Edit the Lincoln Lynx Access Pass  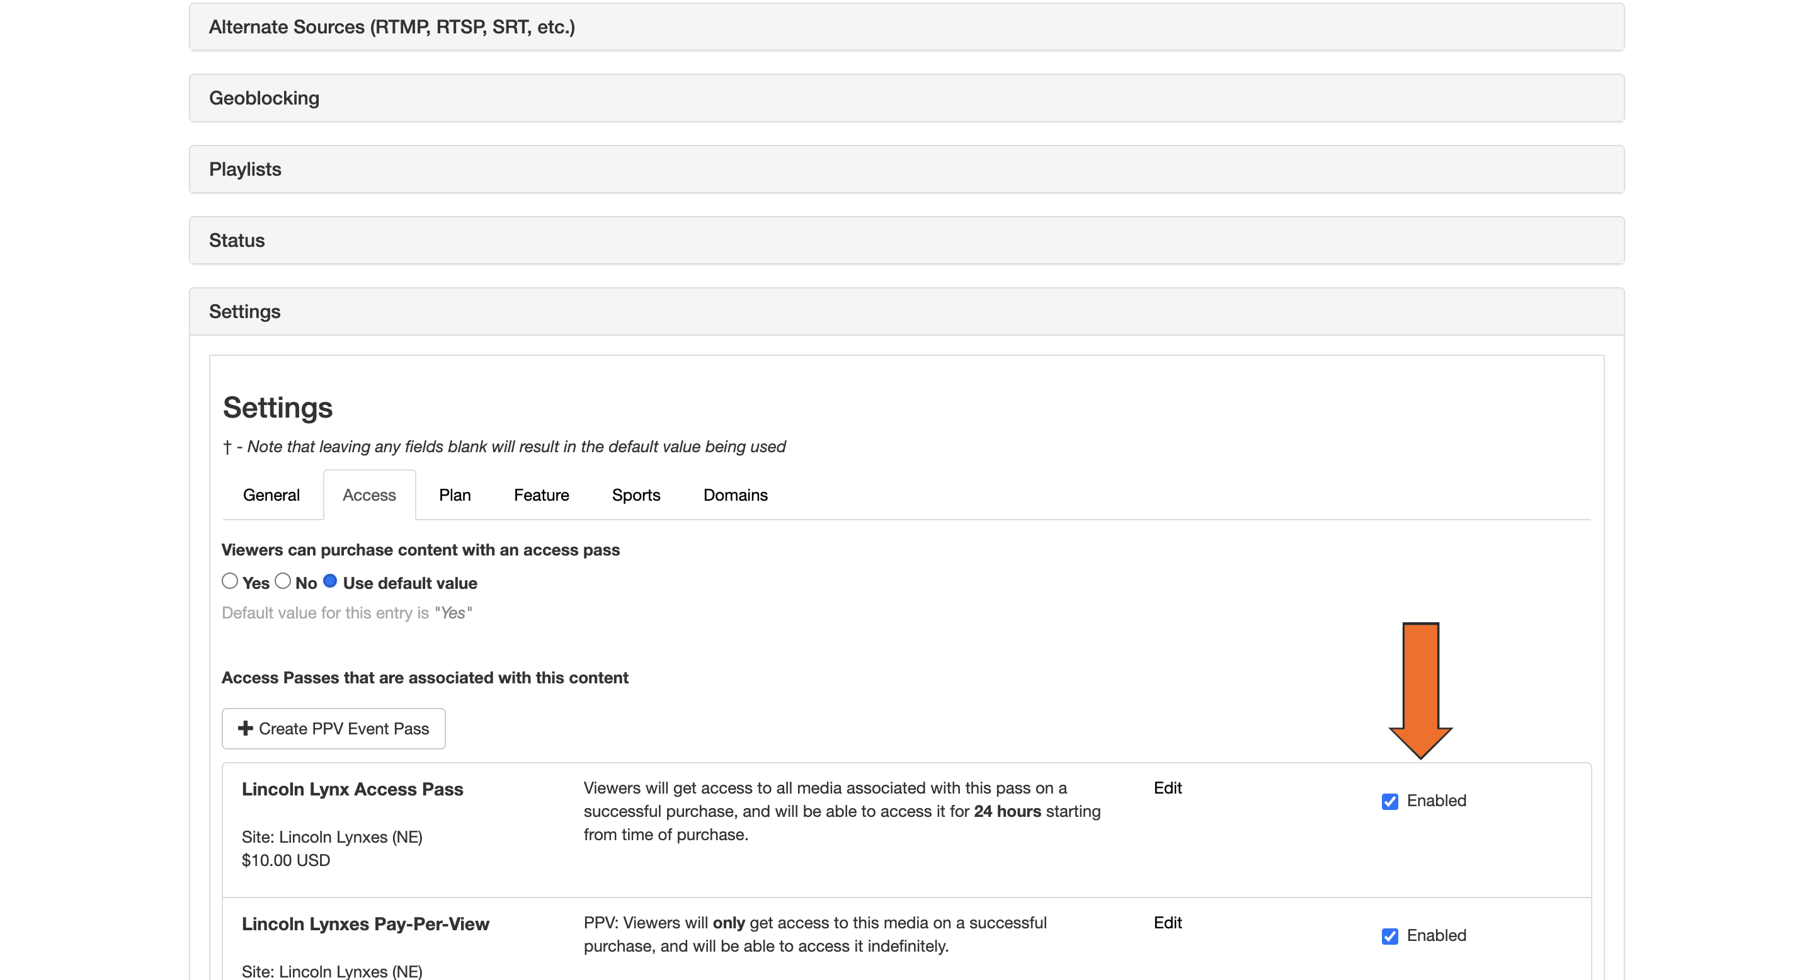click(1168, 788)
